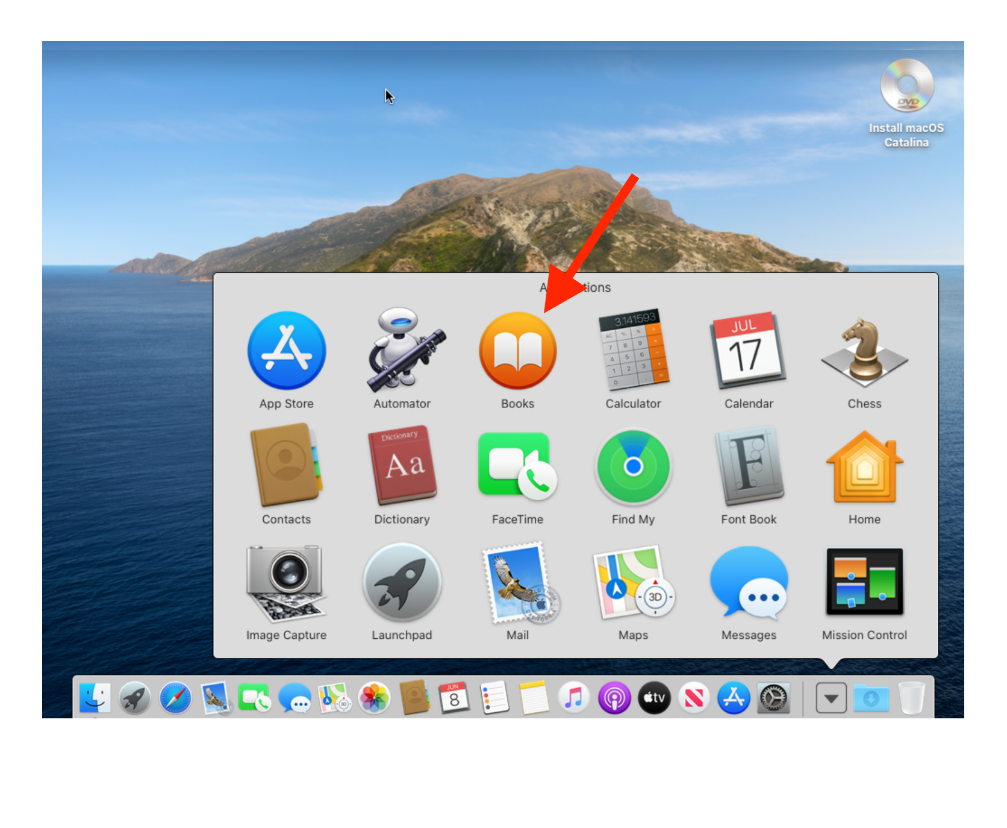Open Maps in the Dock
The height and width of the screenshot is (828, 1007).
tap(334, 698)
